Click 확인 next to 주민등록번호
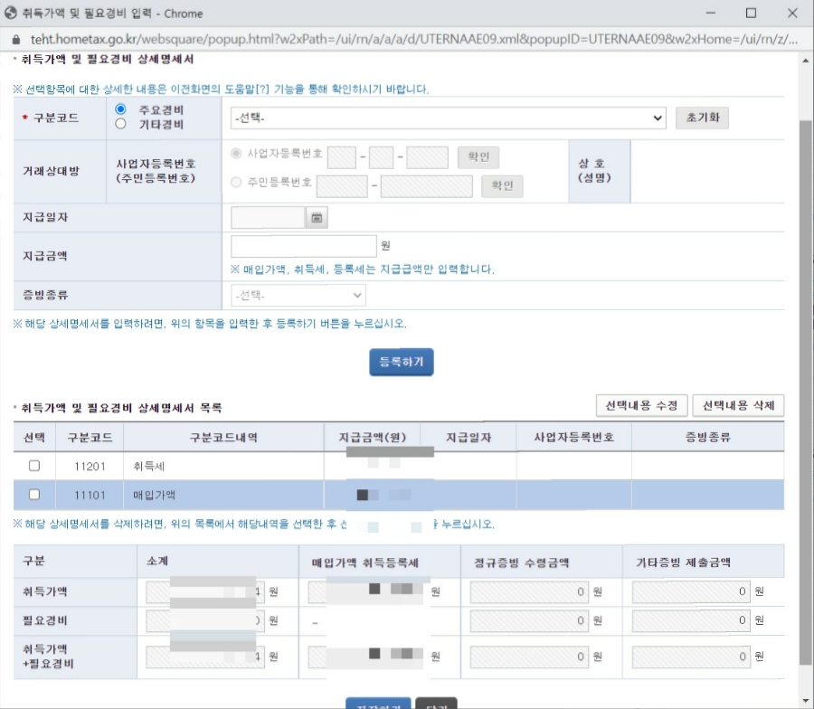The width and height of the screenshot is (814, 709). [x=502, y=186]
